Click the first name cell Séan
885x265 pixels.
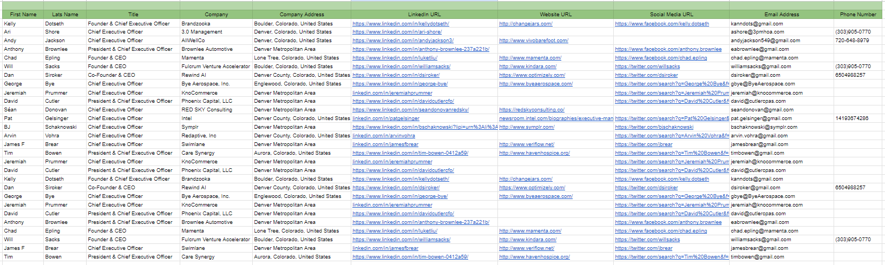click(x=23, y=110)
